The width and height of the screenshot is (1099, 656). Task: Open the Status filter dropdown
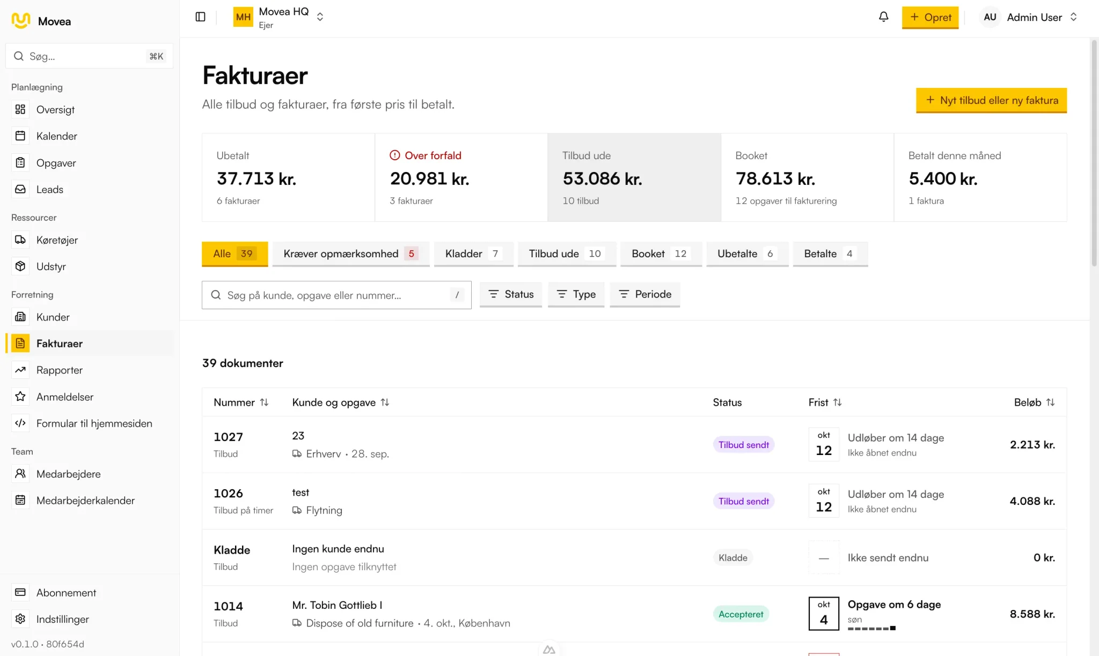pos(510,294)
